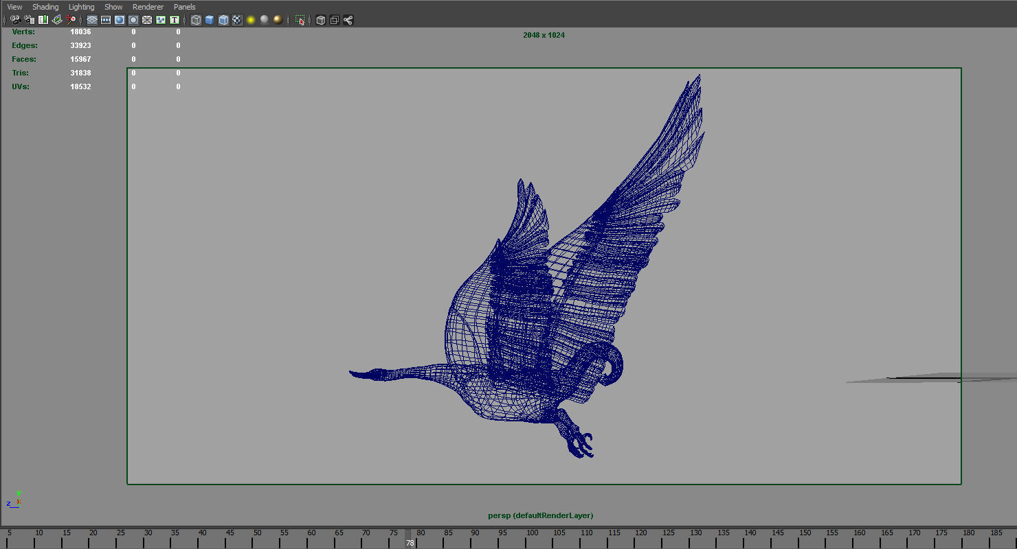Click the Tris count 31838

[80, 73]
